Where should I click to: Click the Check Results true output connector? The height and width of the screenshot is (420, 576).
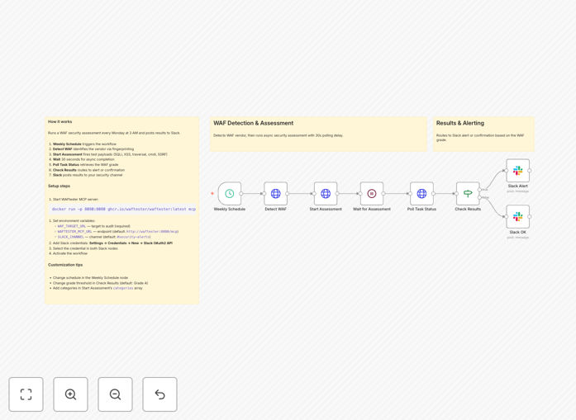point(479,190)
